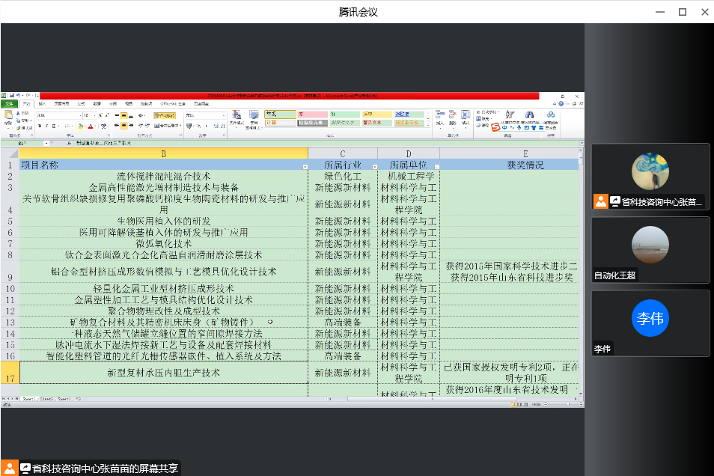714x476 pixels.
Task: Select the Sheet2 worksheet tab
Action: (46, 399)
